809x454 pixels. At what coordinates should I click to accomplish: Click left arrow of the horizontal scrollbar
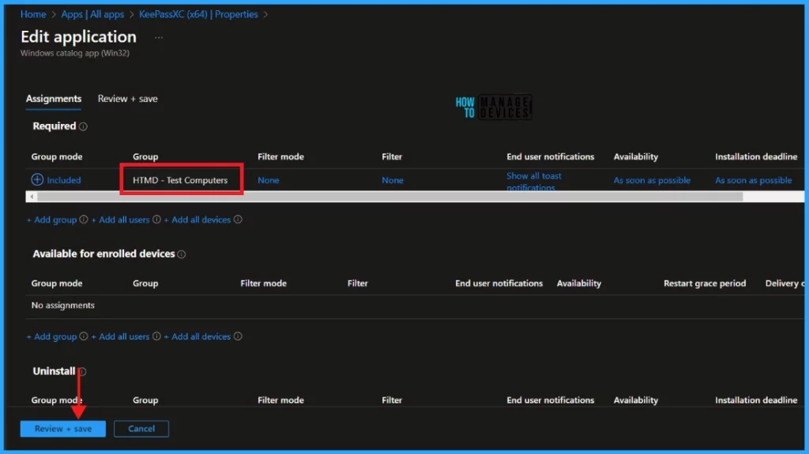pos(32,197)
